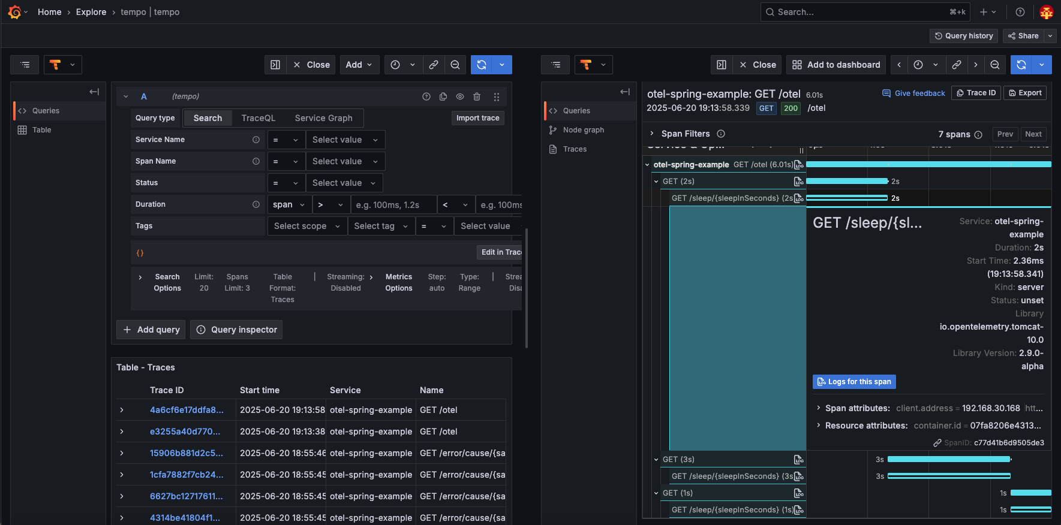Click Add to dashboard in right pane
The image size is (1061, 525).
(x=837, y=65)
